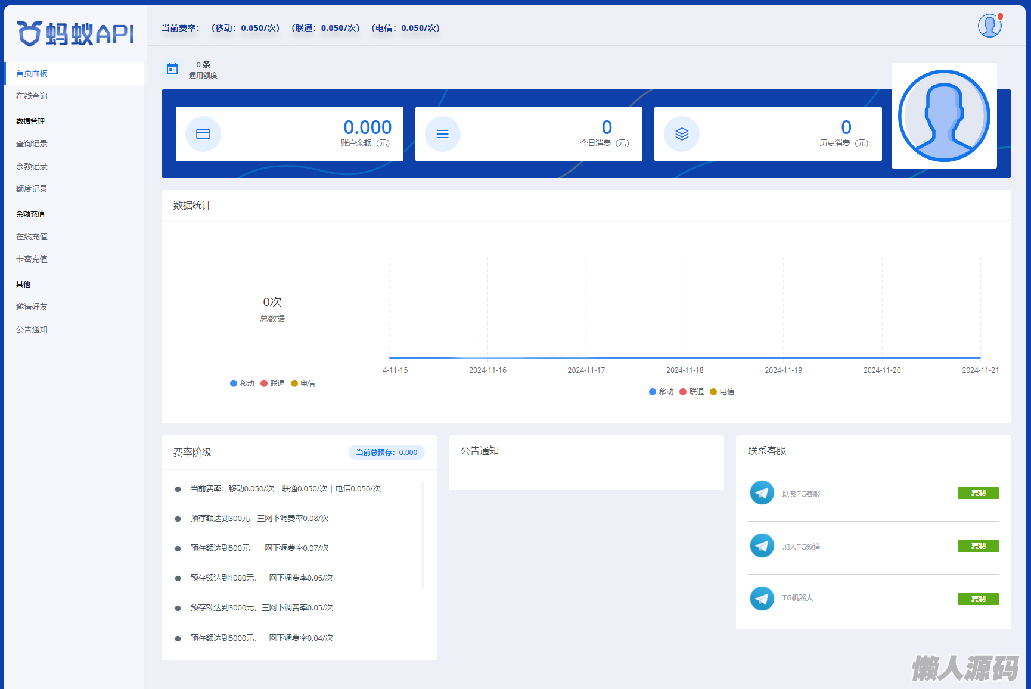Click the calendar icon beside 通用额度
Screen dimensions: 1031x689
(172, 69)
